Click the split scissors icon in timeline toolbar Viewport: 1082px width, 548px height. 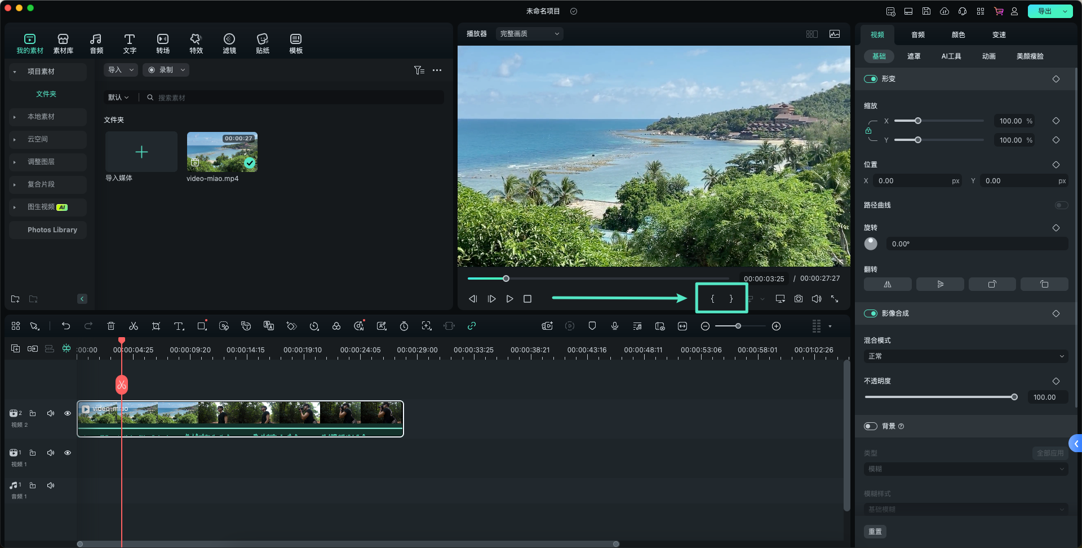[x=134, y=326]
